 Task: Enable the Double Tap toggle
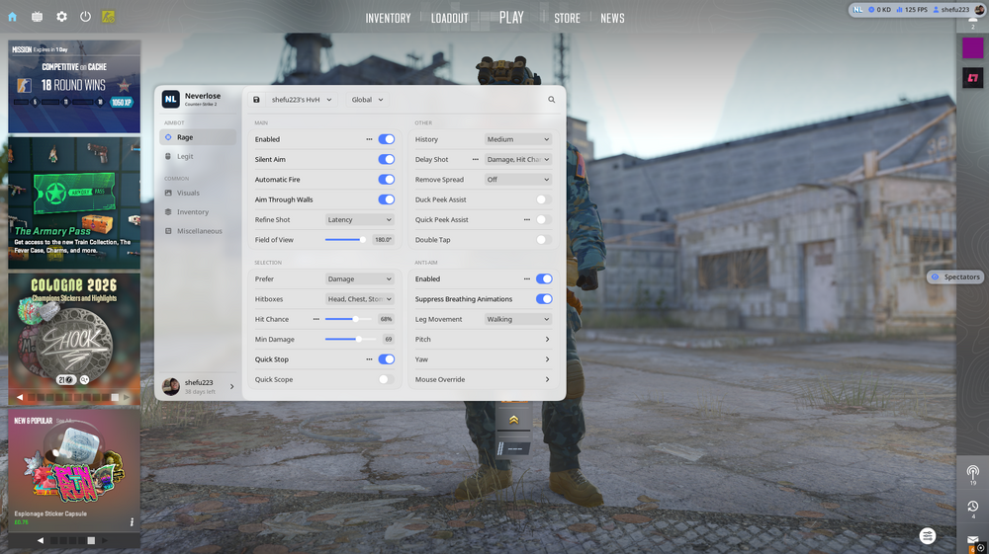(543, 240)
